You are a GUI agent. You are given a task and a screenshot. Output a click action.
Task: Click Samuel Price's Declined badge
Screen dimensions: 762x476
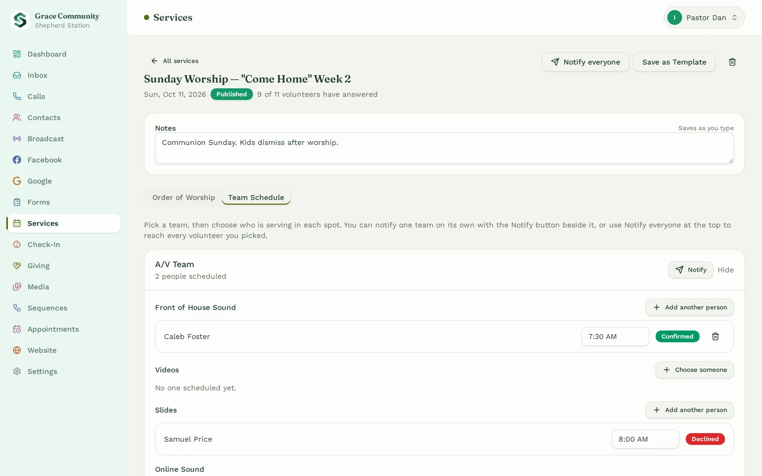tap(705, 439)
